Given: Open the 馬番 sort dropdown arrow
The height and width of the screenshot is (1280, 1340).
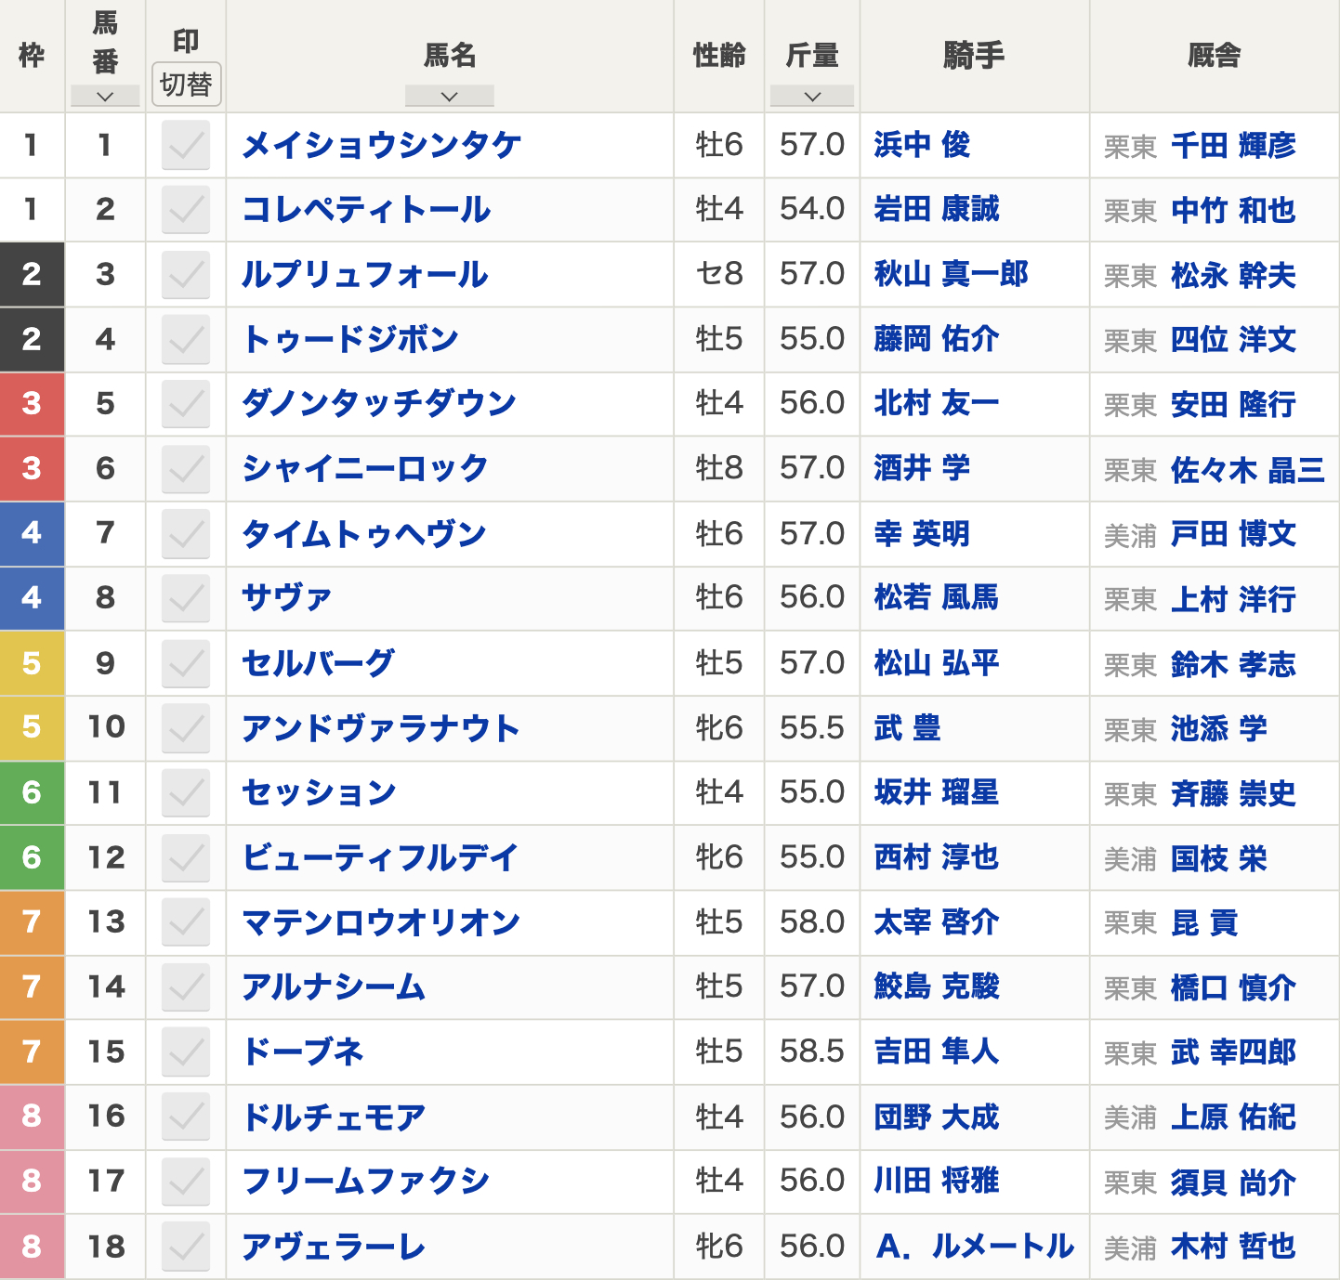Looking at the screenshot, I should [105, 97].
